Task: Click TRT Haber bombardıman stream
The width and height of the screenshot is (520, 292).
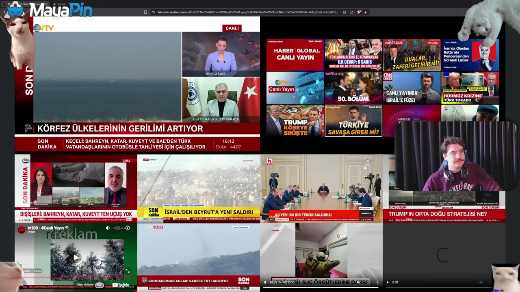Action: [199, 258]
